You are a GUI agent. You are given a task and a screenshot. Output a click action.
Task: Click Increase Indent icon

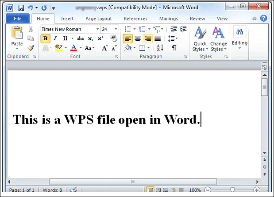[183, 29]
